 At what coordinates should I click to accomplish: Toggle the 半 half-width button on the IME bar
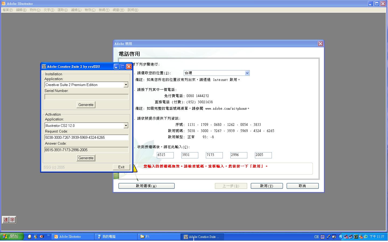pyautogui.click(x=12, y=220)
